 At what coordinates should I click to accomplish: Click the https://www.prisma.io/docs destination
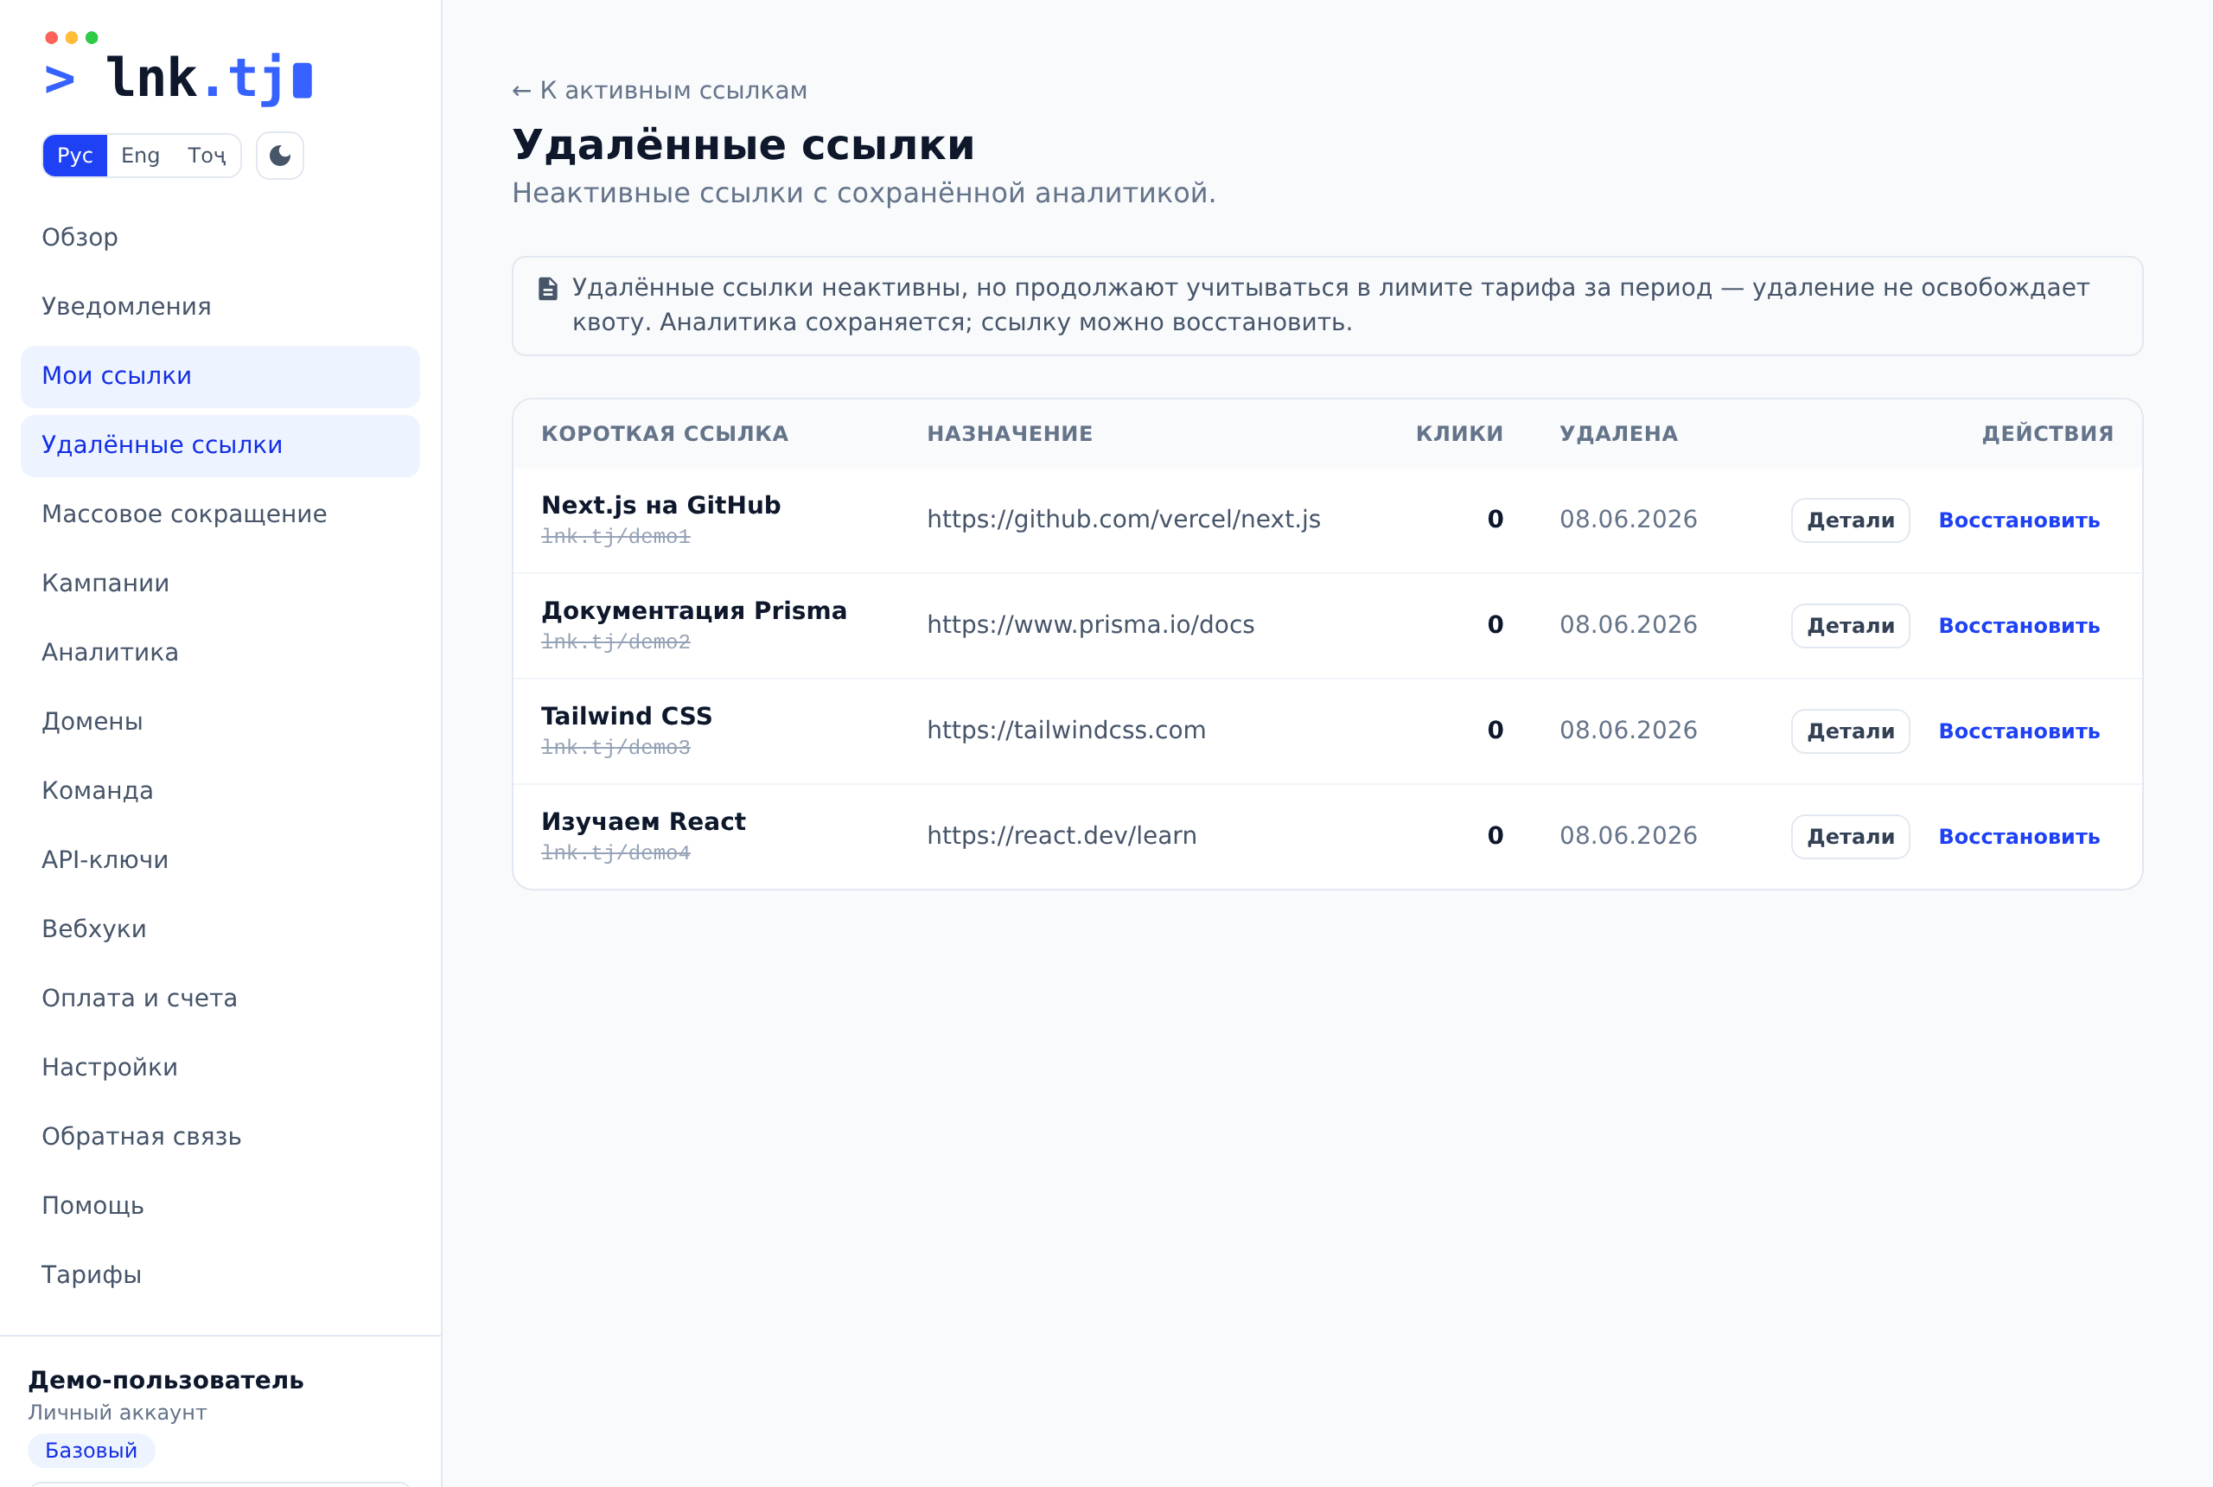pos(1090,625)
